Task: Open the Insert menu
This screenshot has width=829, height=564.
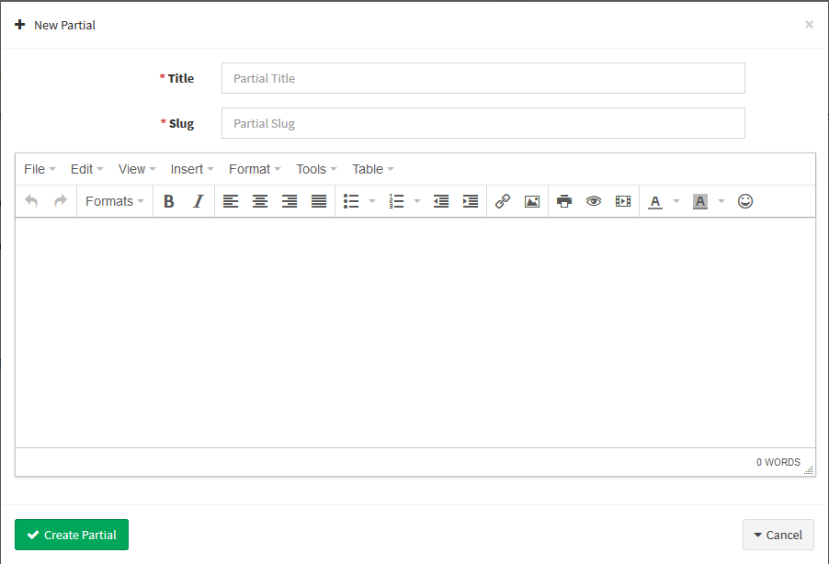Action: point(192,169)
